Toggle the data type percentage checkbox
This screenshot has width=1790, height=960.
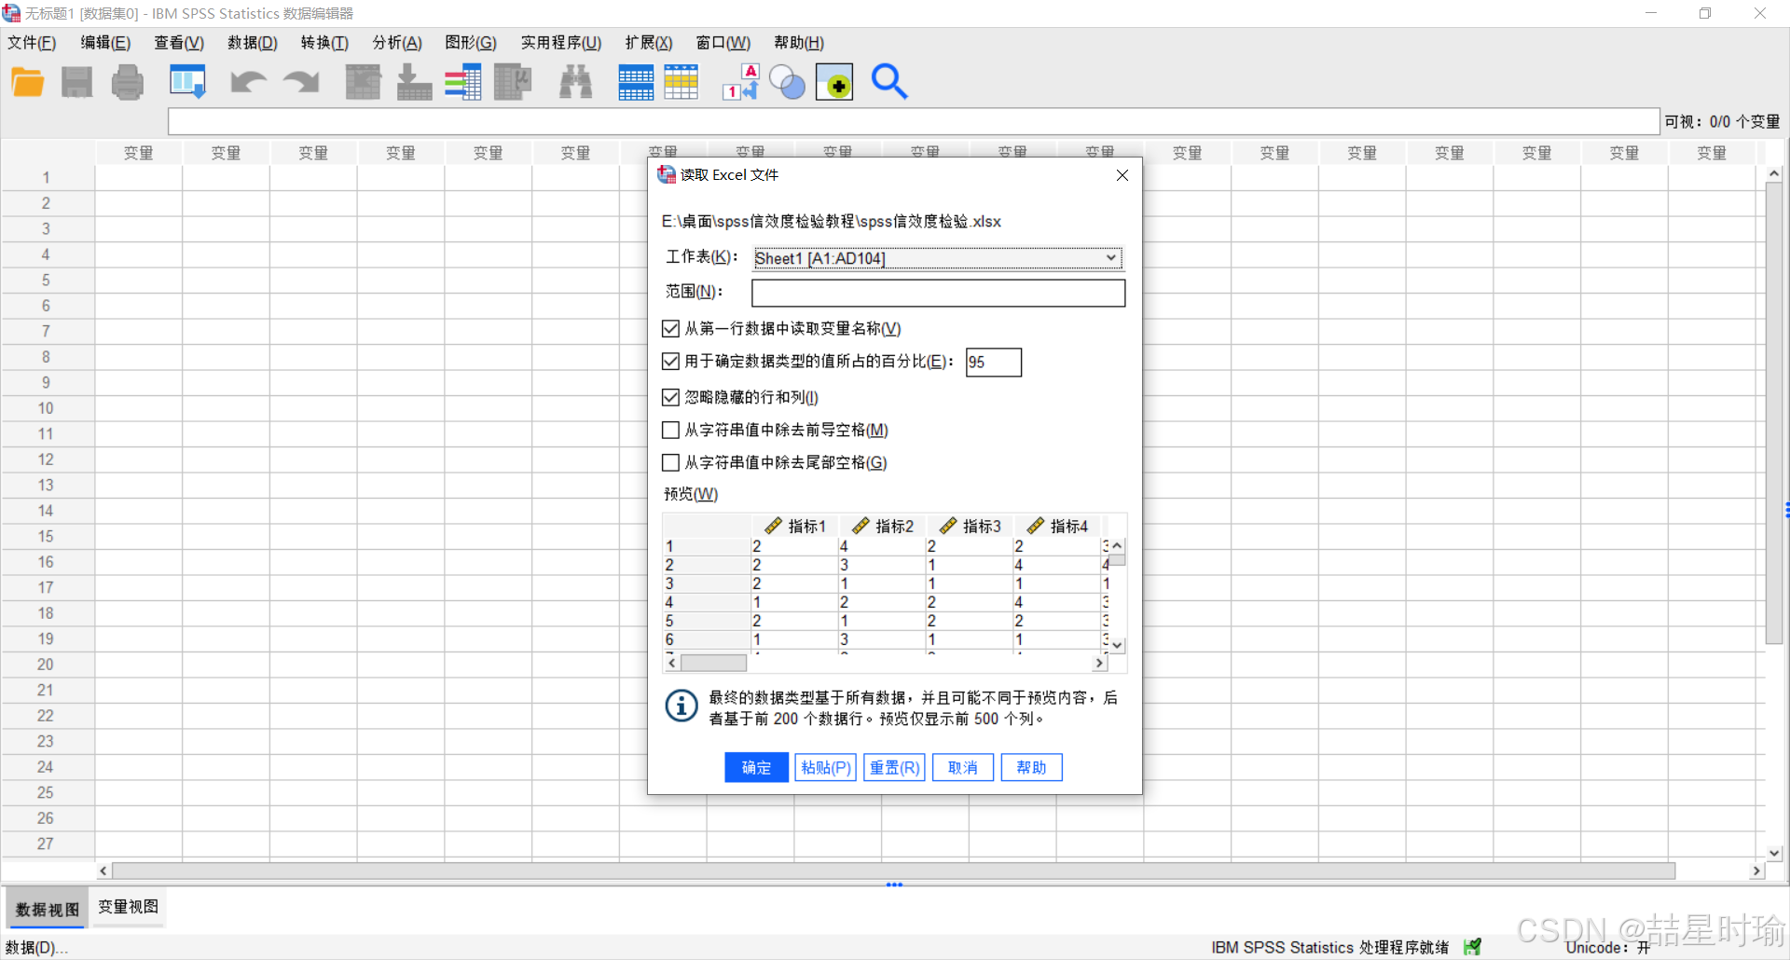click(x=670, y=361)
